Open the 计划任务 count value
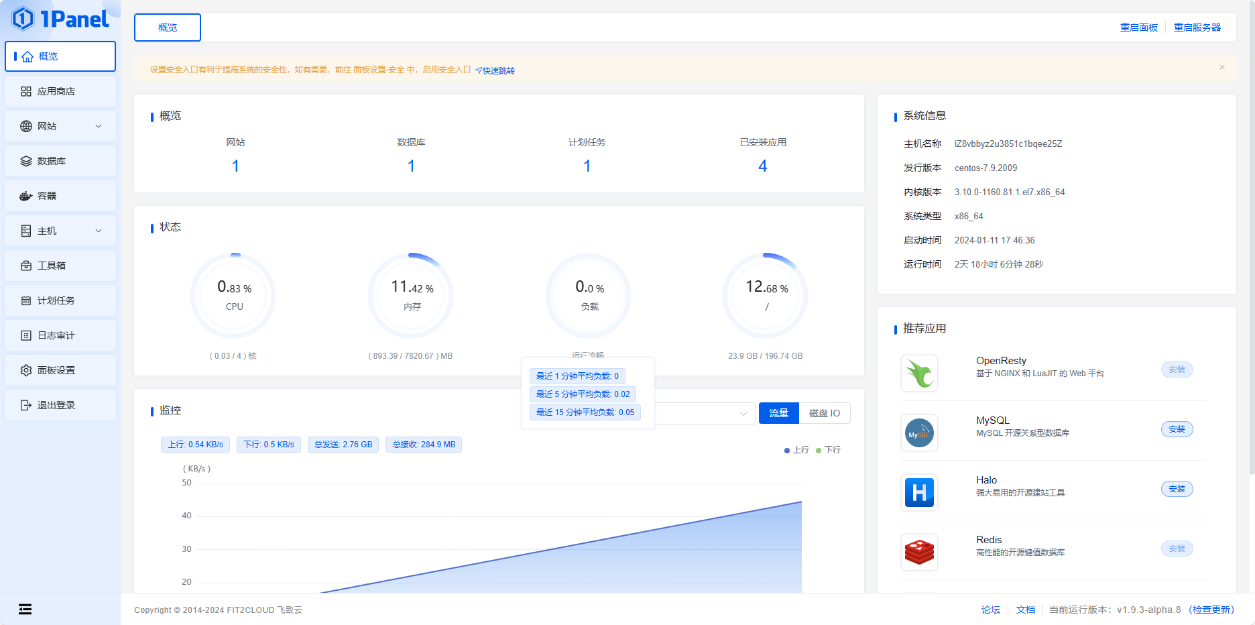Screen dimensions: 1255x625 point(587,166)
